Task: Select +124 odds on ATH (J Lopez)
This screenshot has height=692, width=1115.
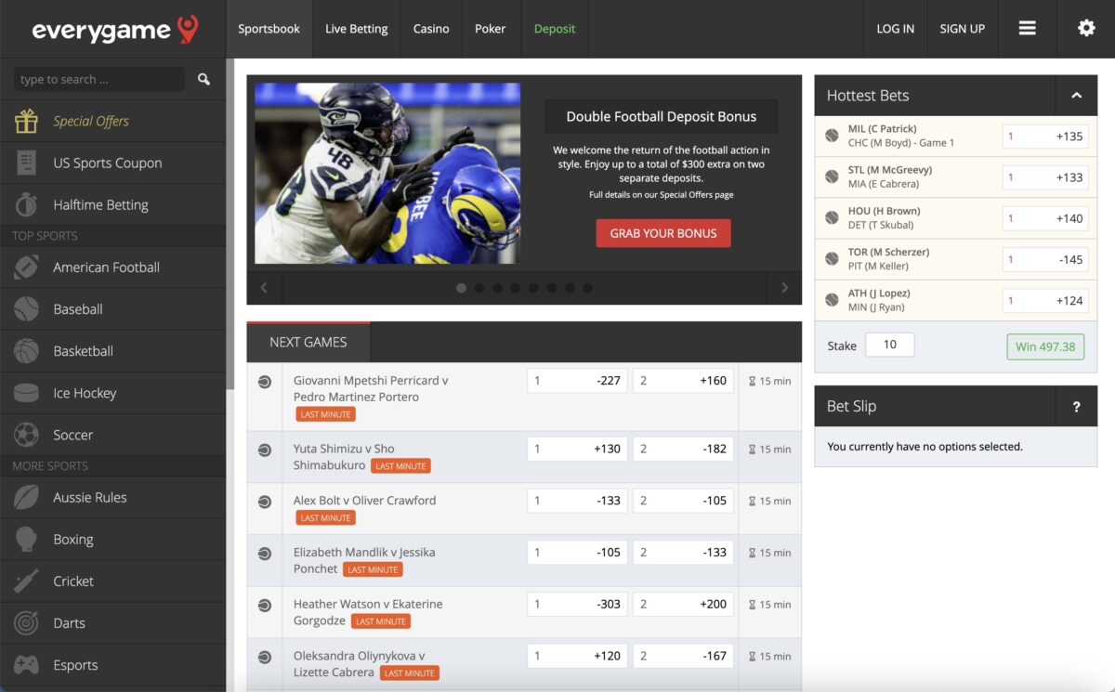Action: 1045,300
